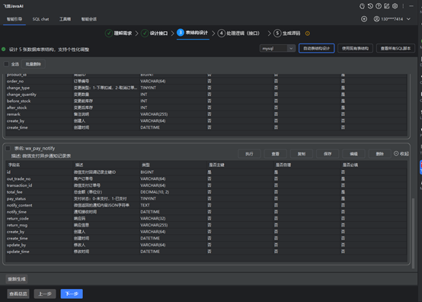Click the vertical three-dot more options icon

[x=403, y=6]
